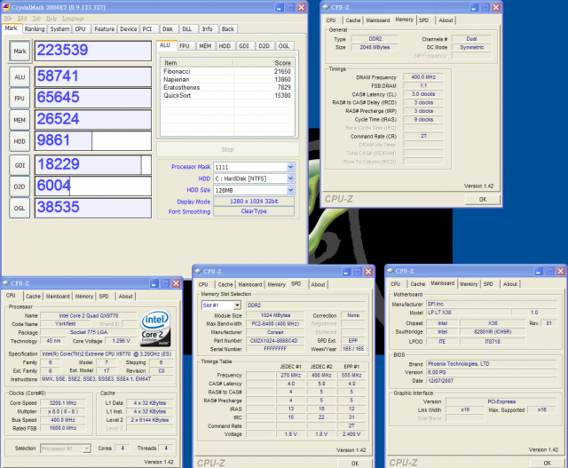Open SPD tab in CPU-Z Mainboard window
The width and height of the screenshot is (568, 468).
click(x=488, y=284)
